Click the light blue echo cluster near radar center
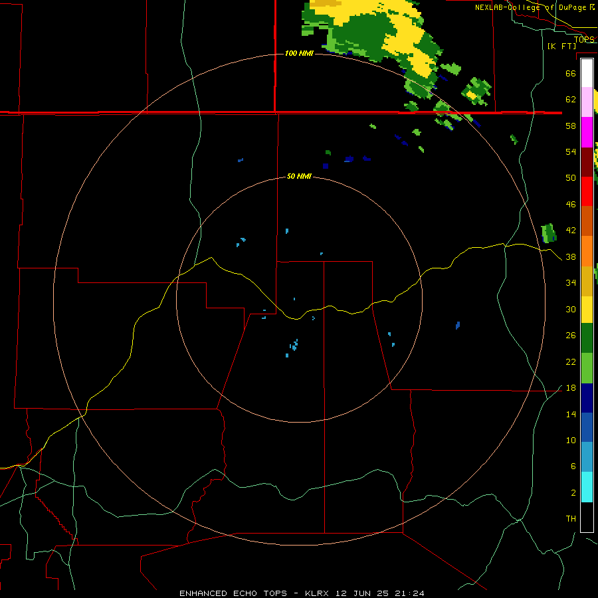The image size is (598, 598). click(293, 346)
